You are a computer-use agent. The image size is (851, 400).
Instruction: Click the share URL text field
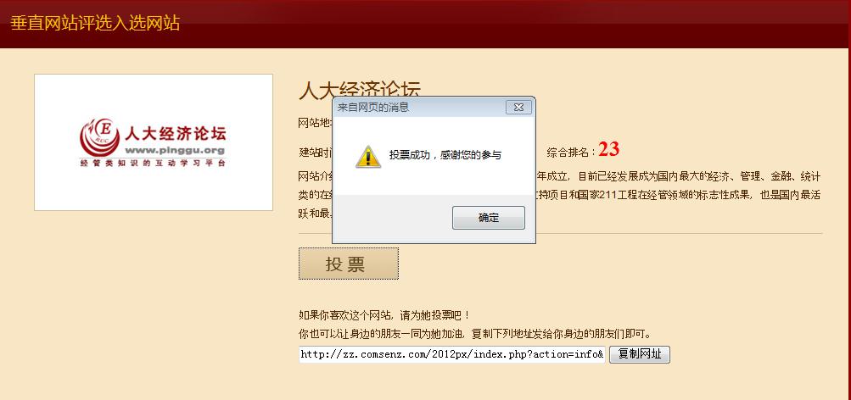[x=451, y=354]
